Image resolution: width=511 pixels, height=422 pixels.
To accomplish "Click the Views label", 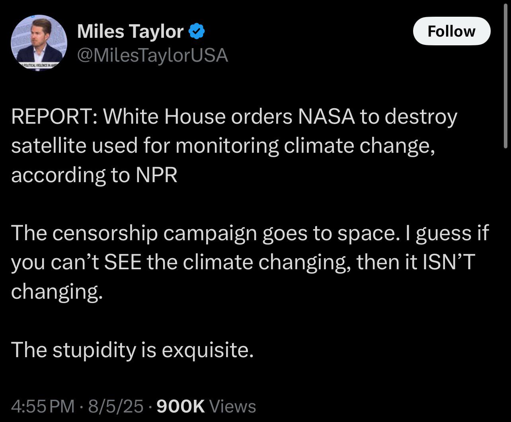I will (232, 406).
